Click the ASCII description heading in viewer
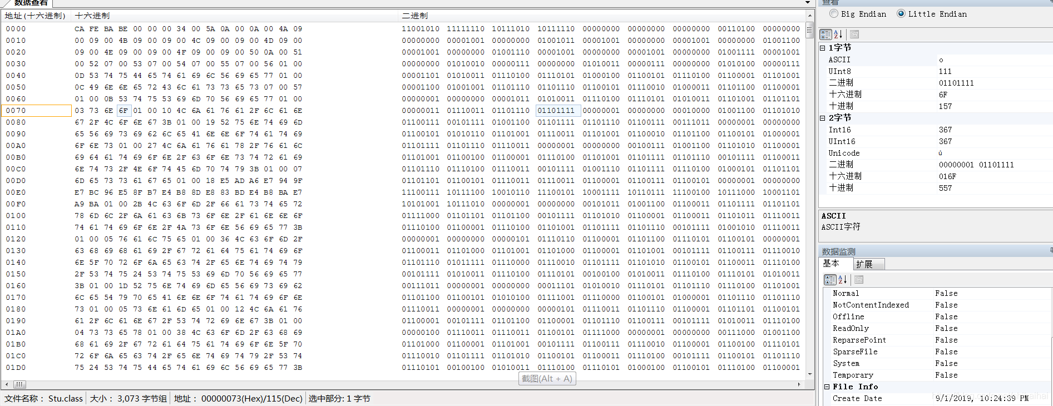This screenshot has width=1053, height=406. 833,216
